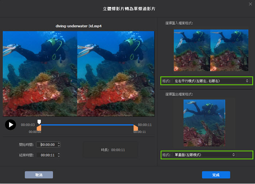Image resolution: width=255 pixels, height=184 pixels.
Task: Click the 完成 done button
Action: point(216,175)
